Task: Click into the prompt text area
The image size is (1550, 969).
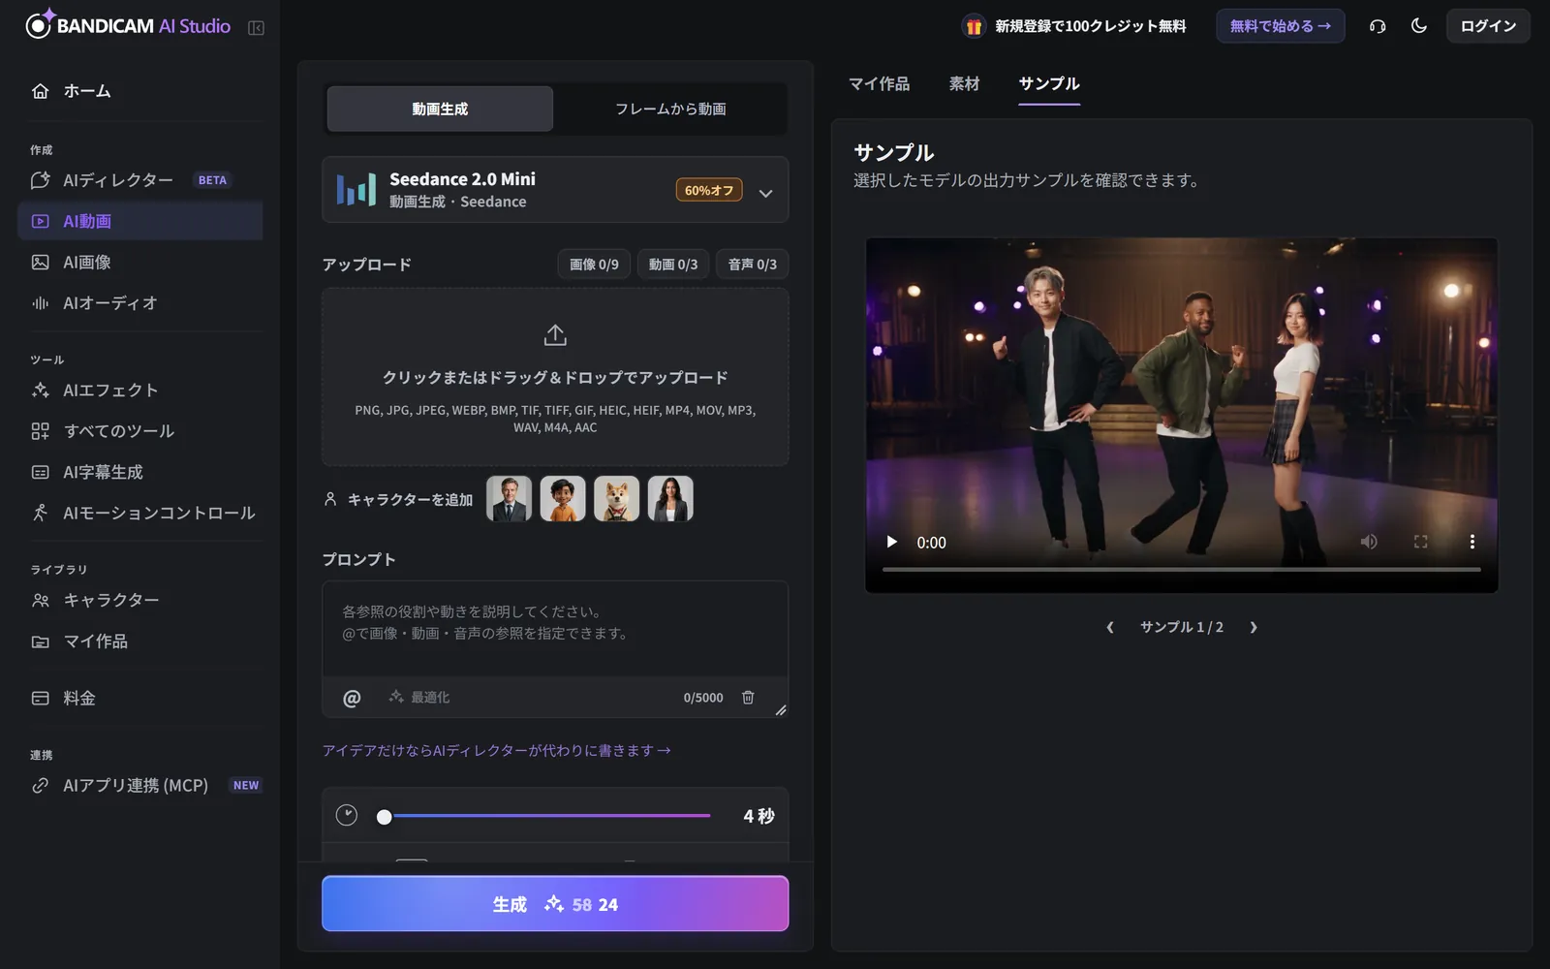Action: coord(555,628)
